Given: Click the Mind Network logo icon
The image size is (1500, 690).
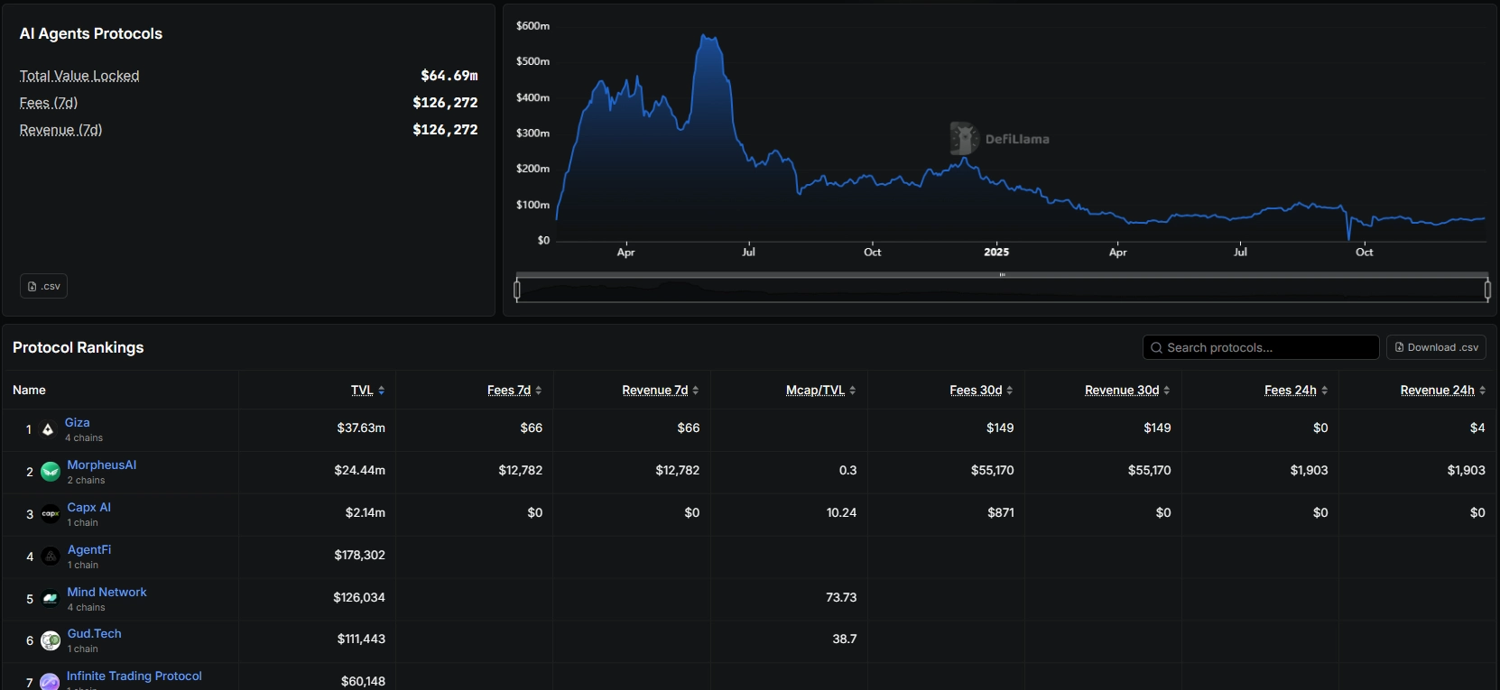Looking at the screenshot, I should pyautogui.click(x=51, y=599).
